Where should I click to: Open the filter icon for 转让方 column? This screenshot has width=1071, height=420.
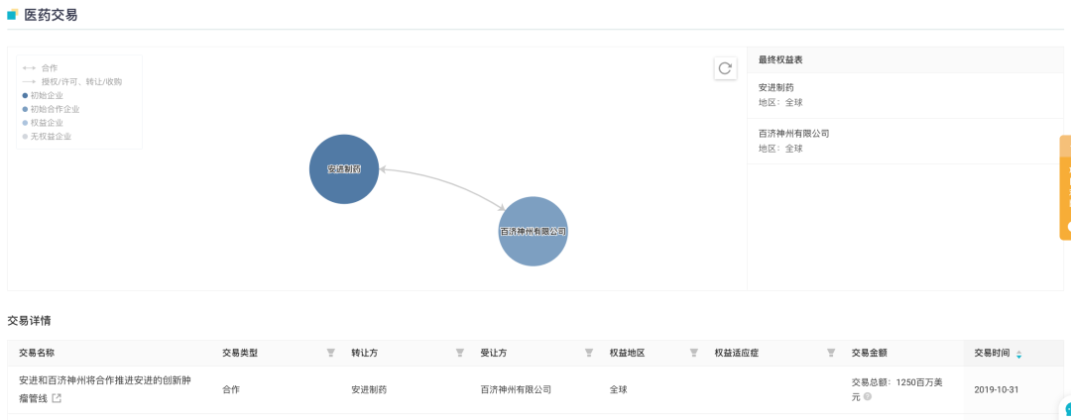tap(460, 354)
